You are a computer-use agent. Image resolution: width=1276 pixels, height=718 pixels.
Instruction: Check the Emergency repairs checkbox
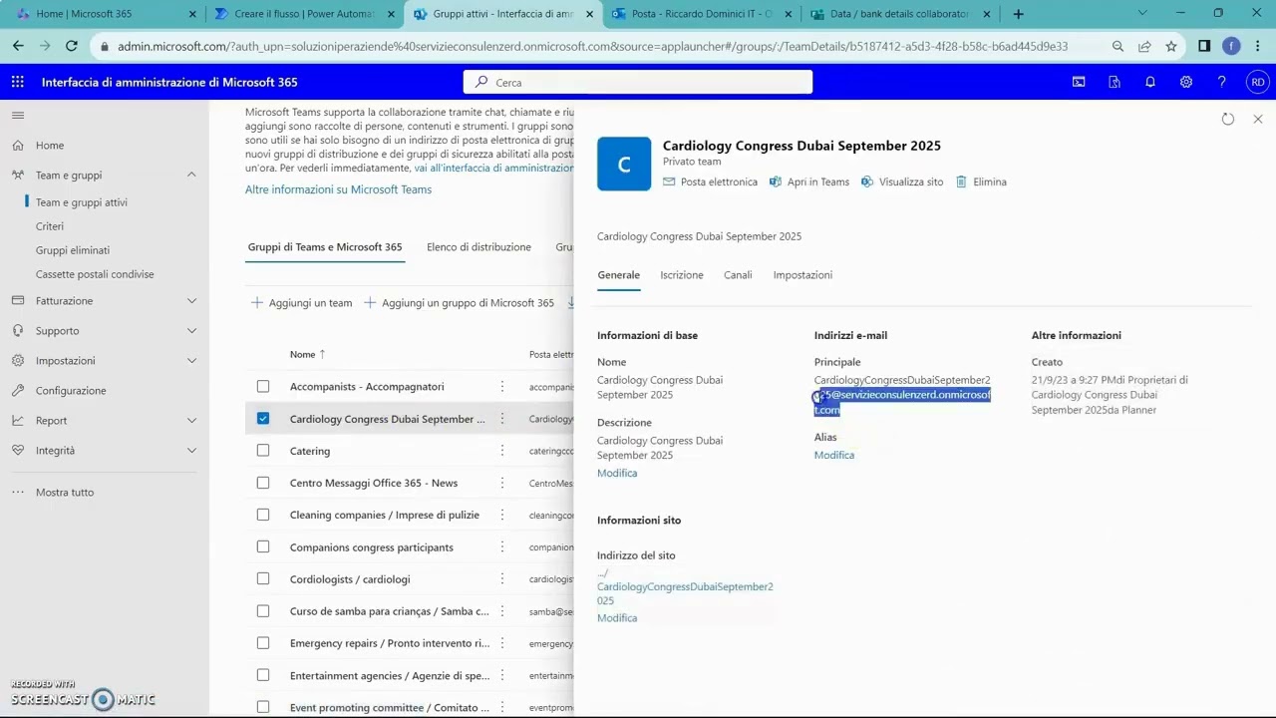(x=263, y=643)
